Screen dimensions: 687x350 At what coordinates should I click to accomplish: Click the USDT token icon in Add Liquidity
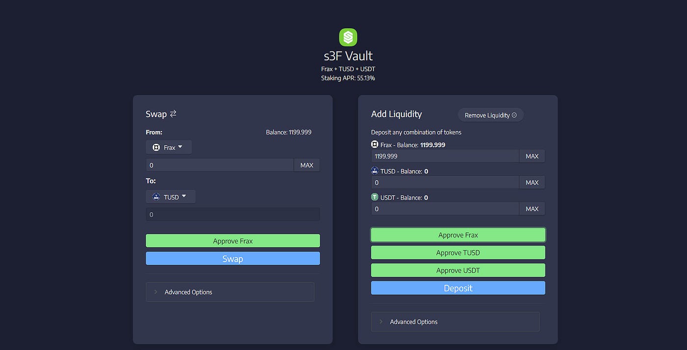tap(375, 197)
